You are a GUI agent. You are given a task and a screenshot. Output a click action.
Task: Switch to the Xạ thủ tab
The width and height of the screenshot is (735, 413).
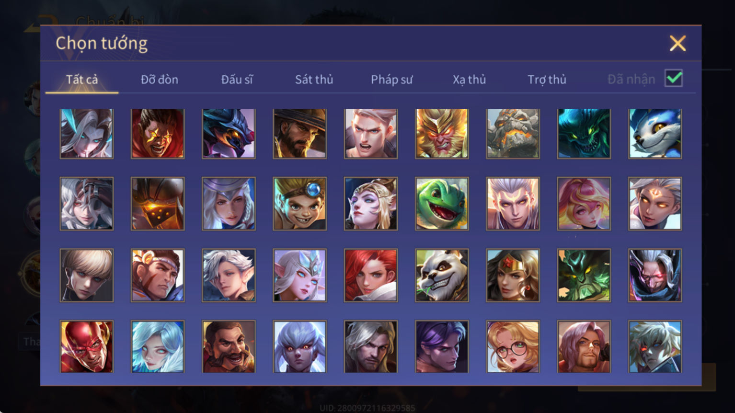(x=470, y=80)
